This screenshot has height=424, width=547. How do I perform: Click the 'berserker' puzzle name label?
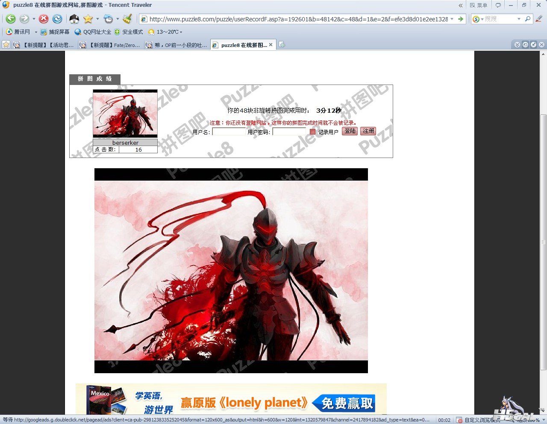[x=125, y=143]
